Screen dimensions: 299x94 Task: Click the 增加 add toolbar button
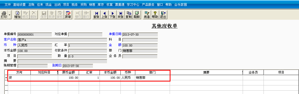[x=17, y=15]
